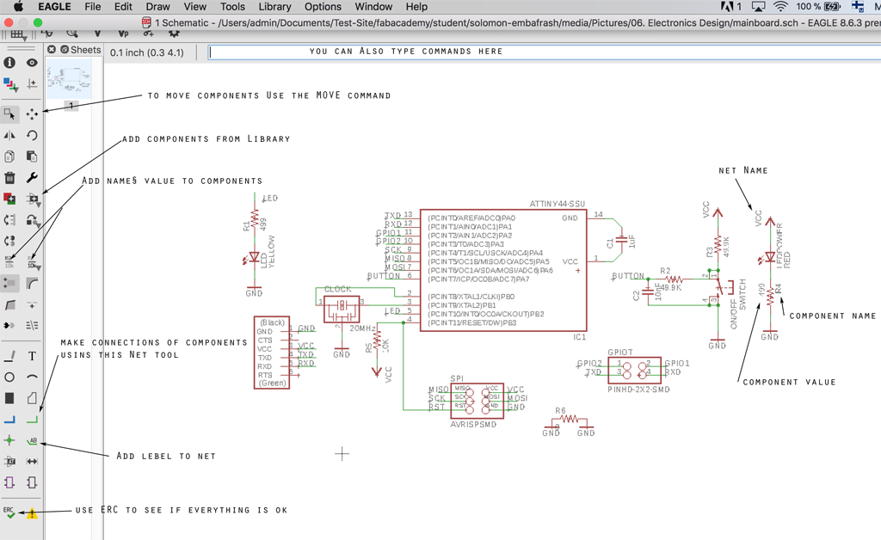Select the Line drawing tool
Image resolution: width=881 pixels, height=540 pixels.
[9, 356]
